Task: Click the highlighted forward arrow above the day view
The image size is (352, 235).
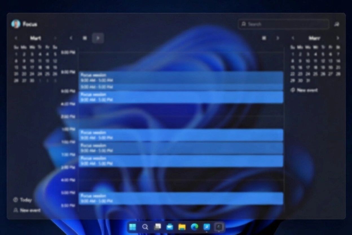Action: 98,38
